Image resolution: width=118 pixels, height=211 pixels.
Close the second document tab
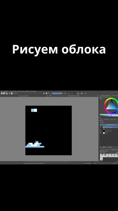[98, 96]
